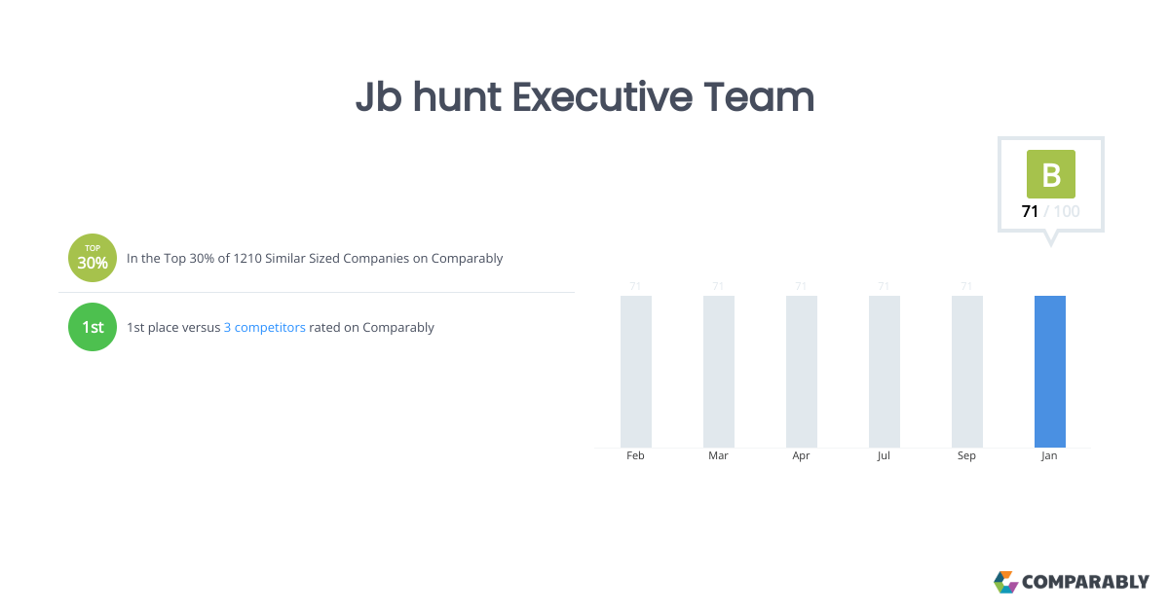
Task: Select the Jul bar in chart
Action: (884, 371)
